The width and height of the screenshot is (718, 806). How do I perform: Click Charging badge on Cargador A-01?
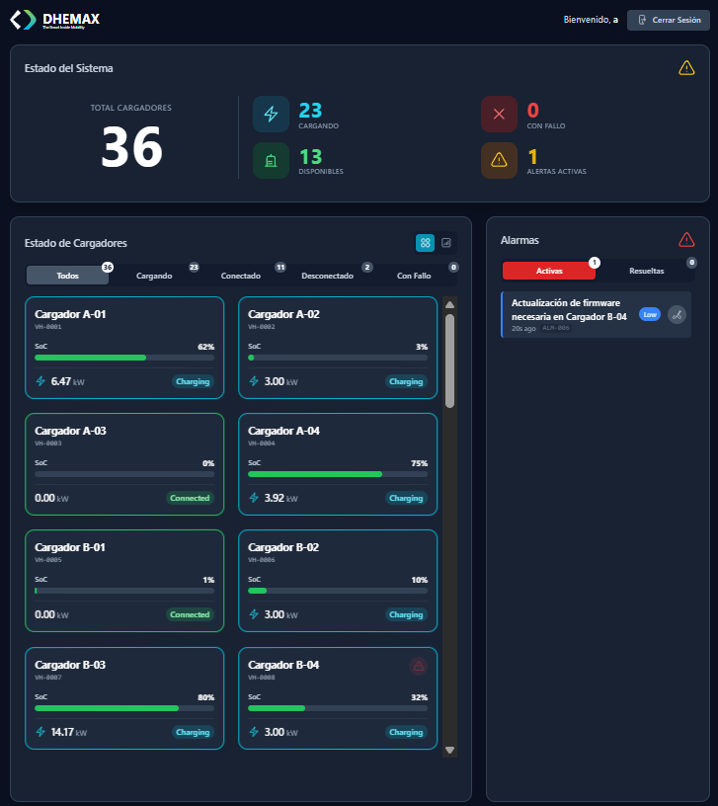[193, 381]
